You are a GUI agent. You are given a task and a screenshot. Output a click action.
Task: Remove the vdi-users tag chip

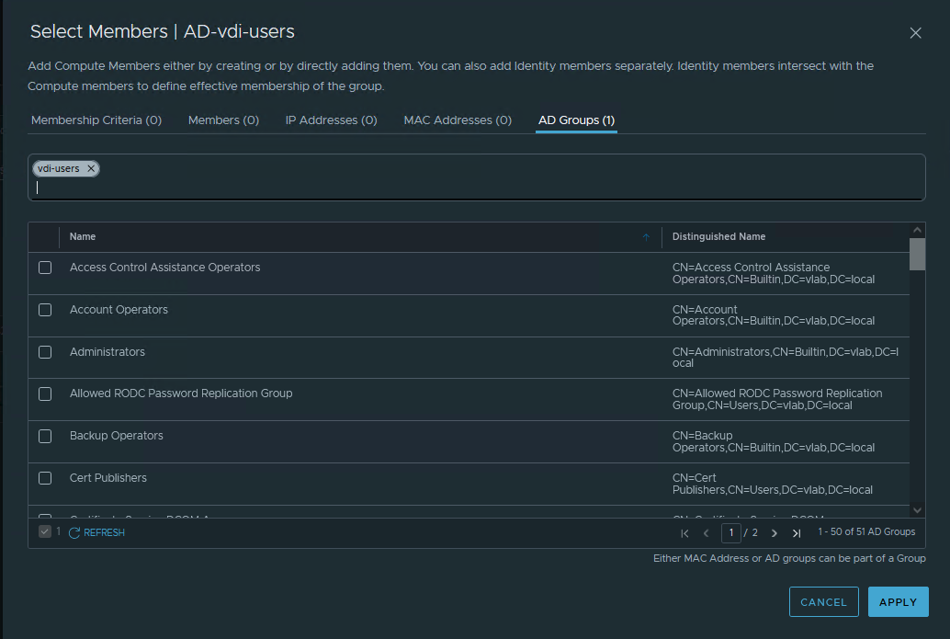click(91, 169)
